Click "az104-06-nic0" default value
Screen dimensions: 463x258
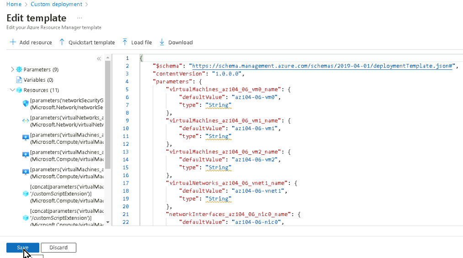coord(256,222)
